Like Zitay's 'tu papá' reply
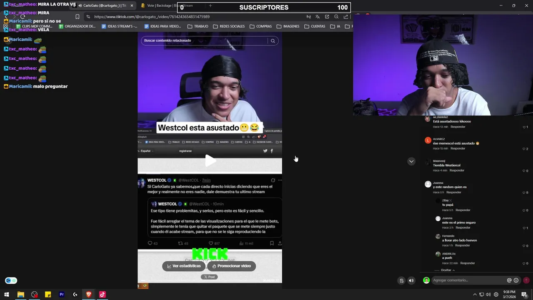The width and height of the screenshot is (533, 300). coord(524,210)
